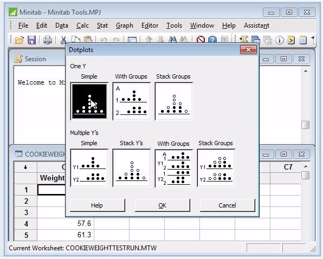Viewport: 323px width, 259px height.
Task: Open the Stat menu
Action: tap(102, 25)
